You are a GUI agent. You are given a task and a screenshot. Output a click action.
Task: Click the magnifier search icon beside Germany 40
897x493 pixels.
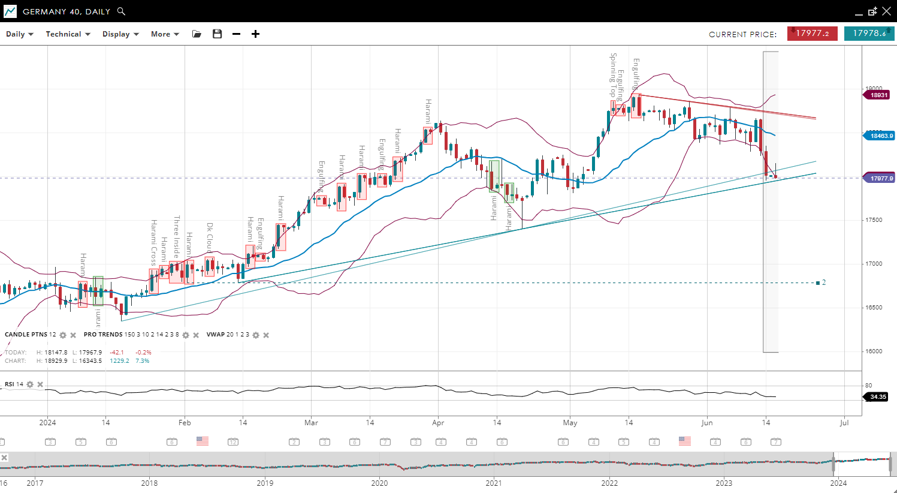(121, 11)
